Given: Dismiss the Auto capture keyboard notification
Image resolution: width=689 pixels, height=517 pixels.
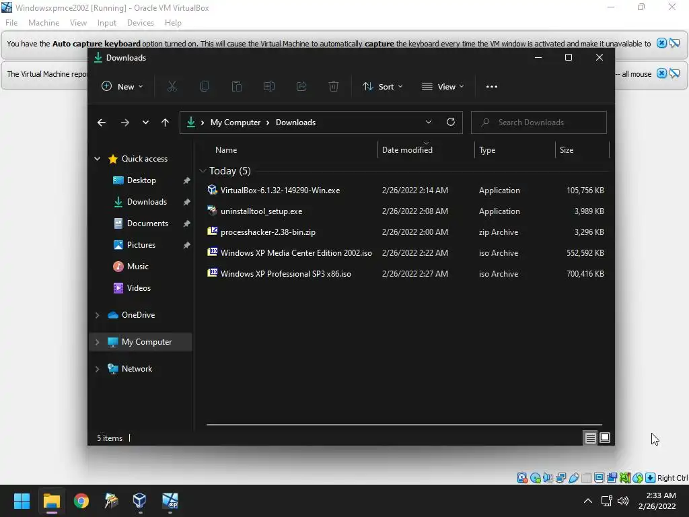Looking at the screenshot, I should [661, 43].
